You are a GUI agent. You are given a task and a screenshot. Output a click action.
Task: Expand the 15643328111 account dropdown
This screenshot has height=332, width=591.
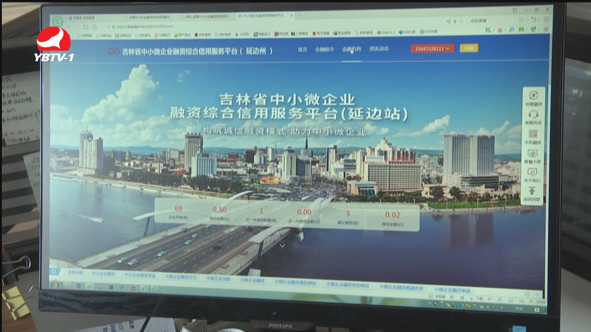[432, 49]
